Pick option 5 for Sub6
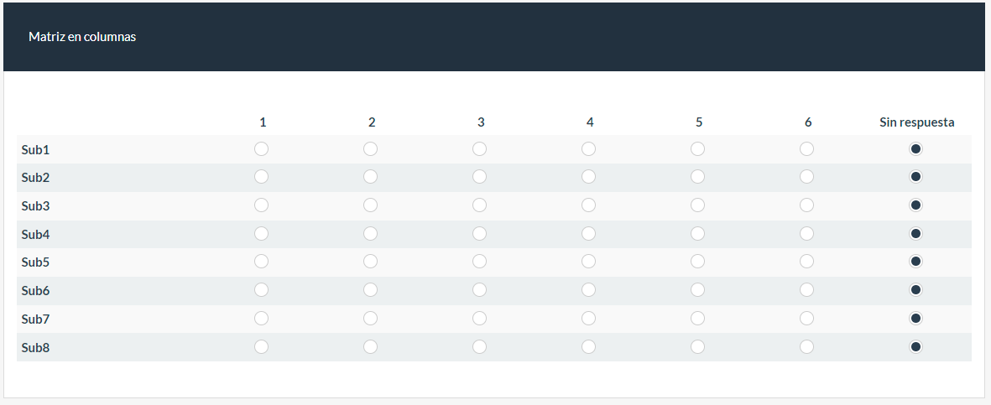This screenshot has height=405, width=991. pyautogui.click(x=698, y=290)
